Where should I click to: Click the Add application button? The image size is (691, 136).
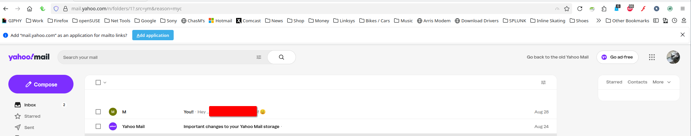point(153,35)
